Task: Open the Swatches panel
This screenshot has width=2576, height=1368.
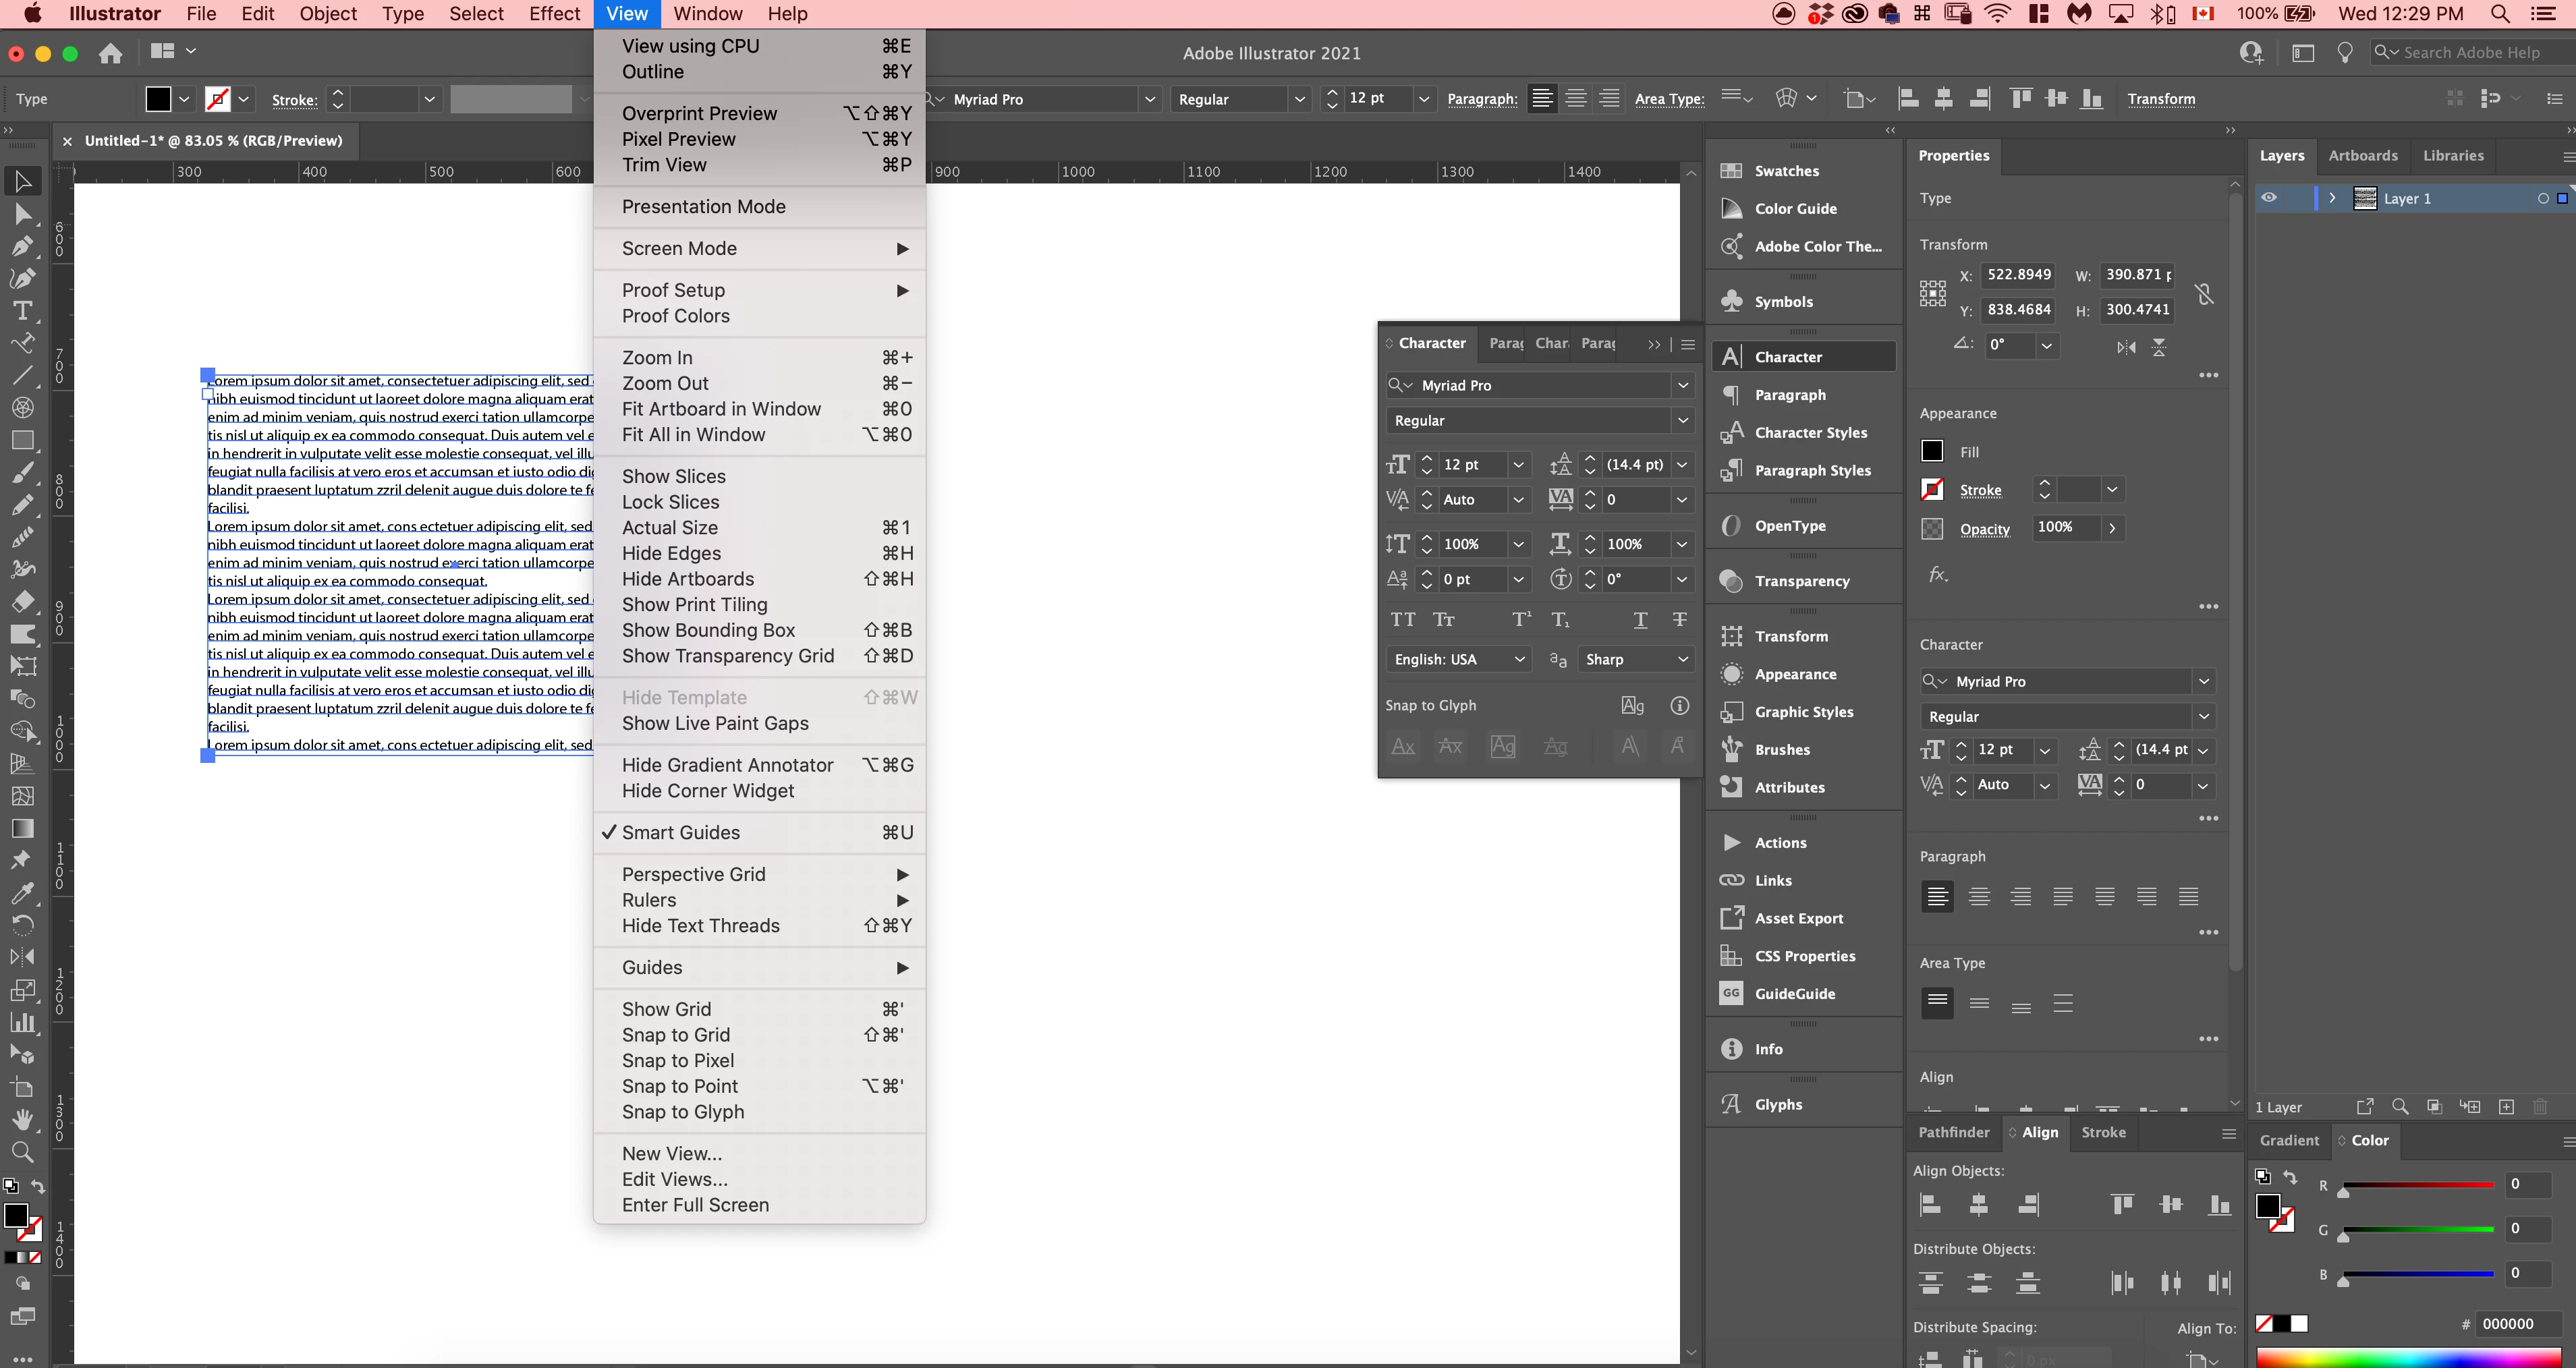Action: pos(1786,171)
